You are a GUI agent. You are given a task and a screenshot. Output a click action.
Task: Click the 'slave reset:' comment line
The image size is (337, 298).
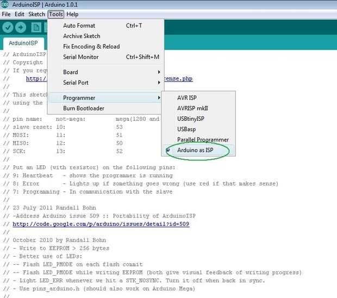tap(63, 127)
